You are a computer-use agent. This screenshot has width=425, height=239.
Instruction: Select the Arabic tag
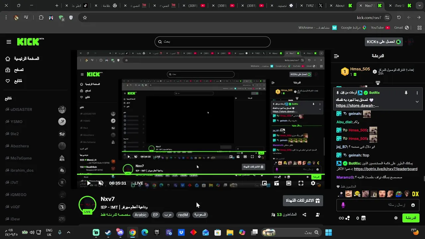[140, 215]
